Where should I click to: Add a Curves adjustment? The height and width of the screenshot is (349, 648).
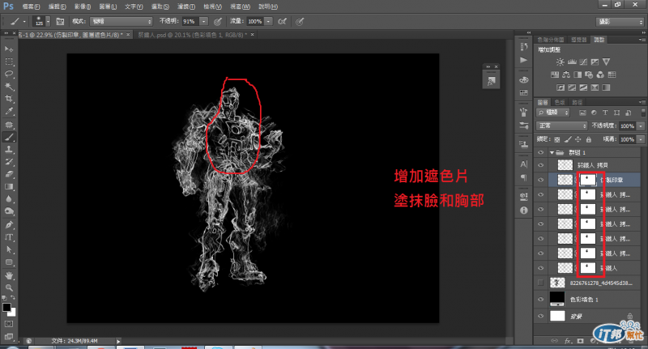pyautogui.click(x=583, y=62)
